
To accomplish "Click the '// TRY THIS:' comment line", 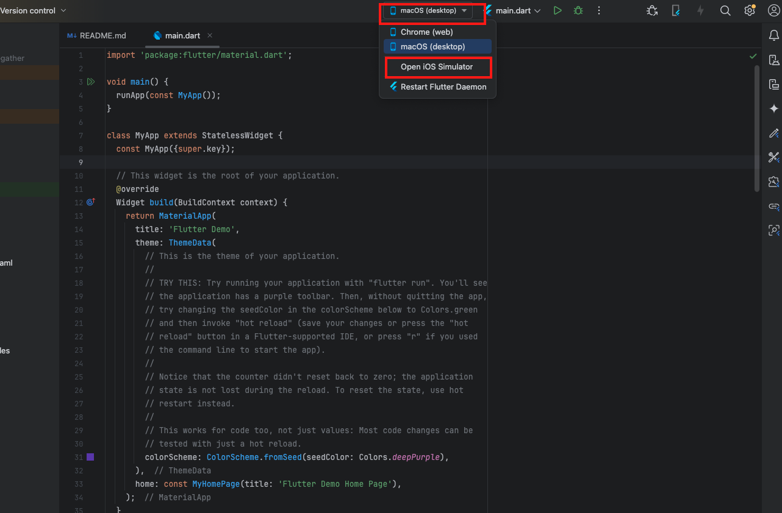I will [316, 283].
